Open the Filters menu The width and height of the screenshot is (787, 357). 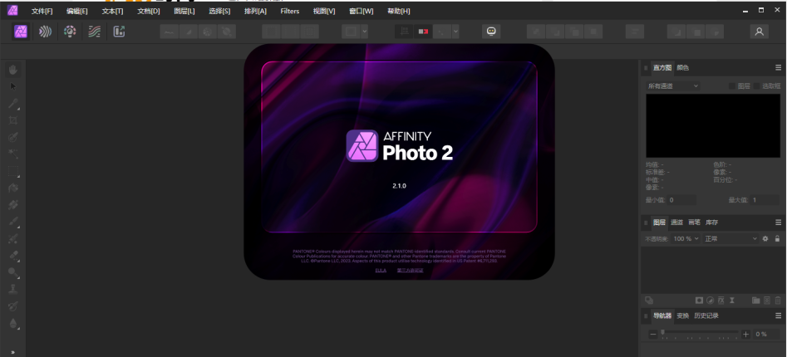tap(290, 11)
